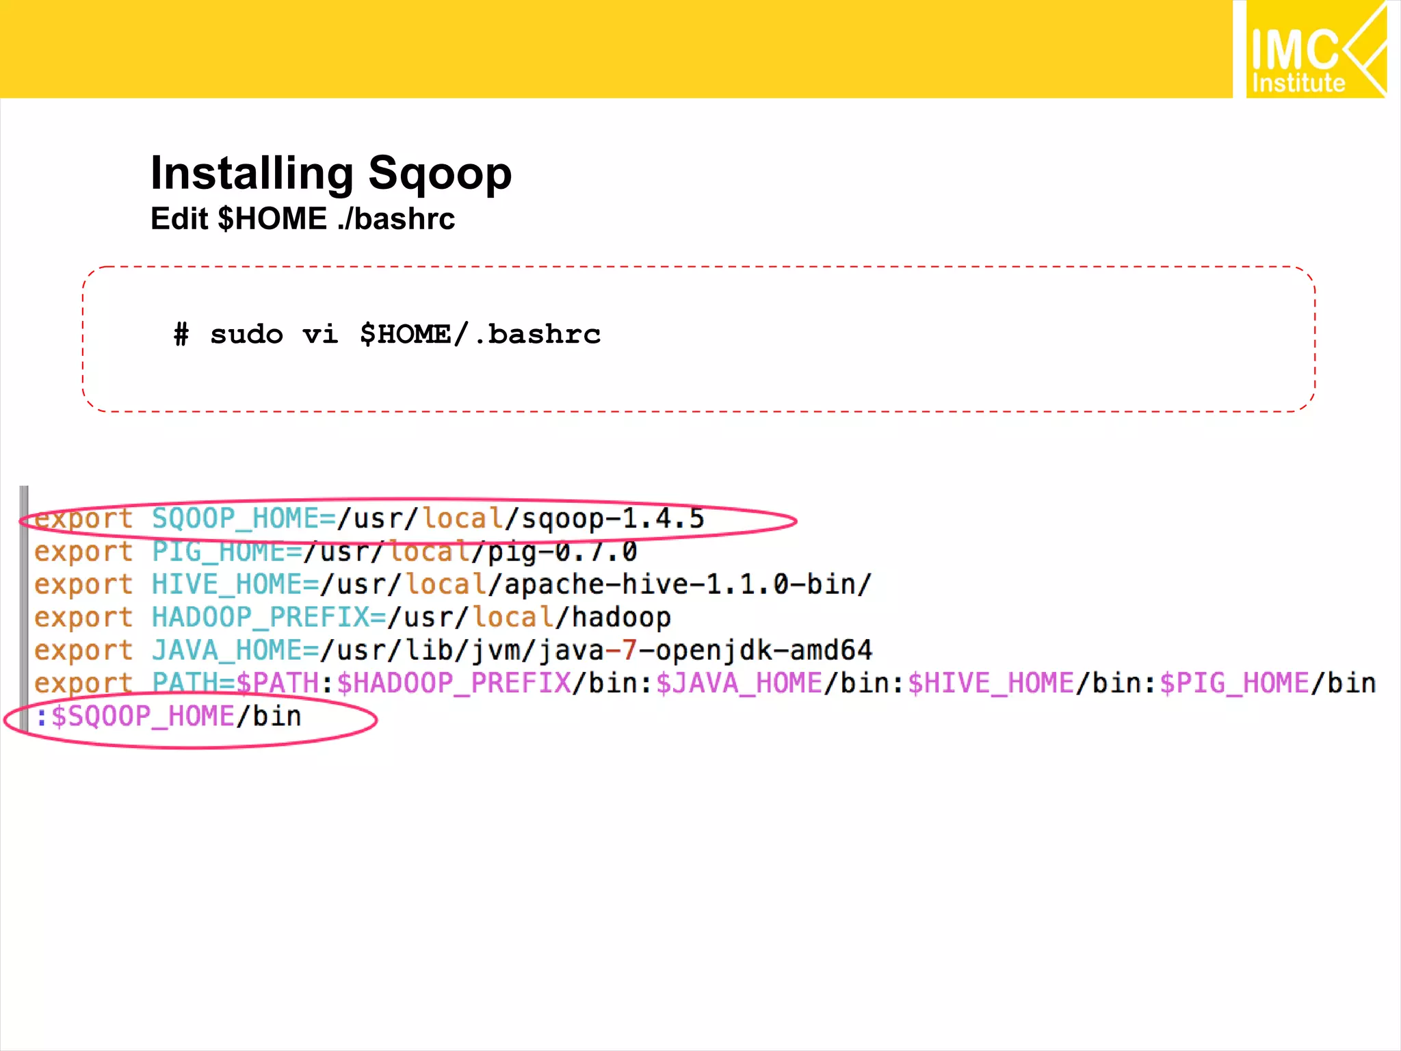This screenshot has width=1401, height=1051.
Task: Click the ':$SQOOP_HOME/bin' continuation line
Action: [168, 716]
